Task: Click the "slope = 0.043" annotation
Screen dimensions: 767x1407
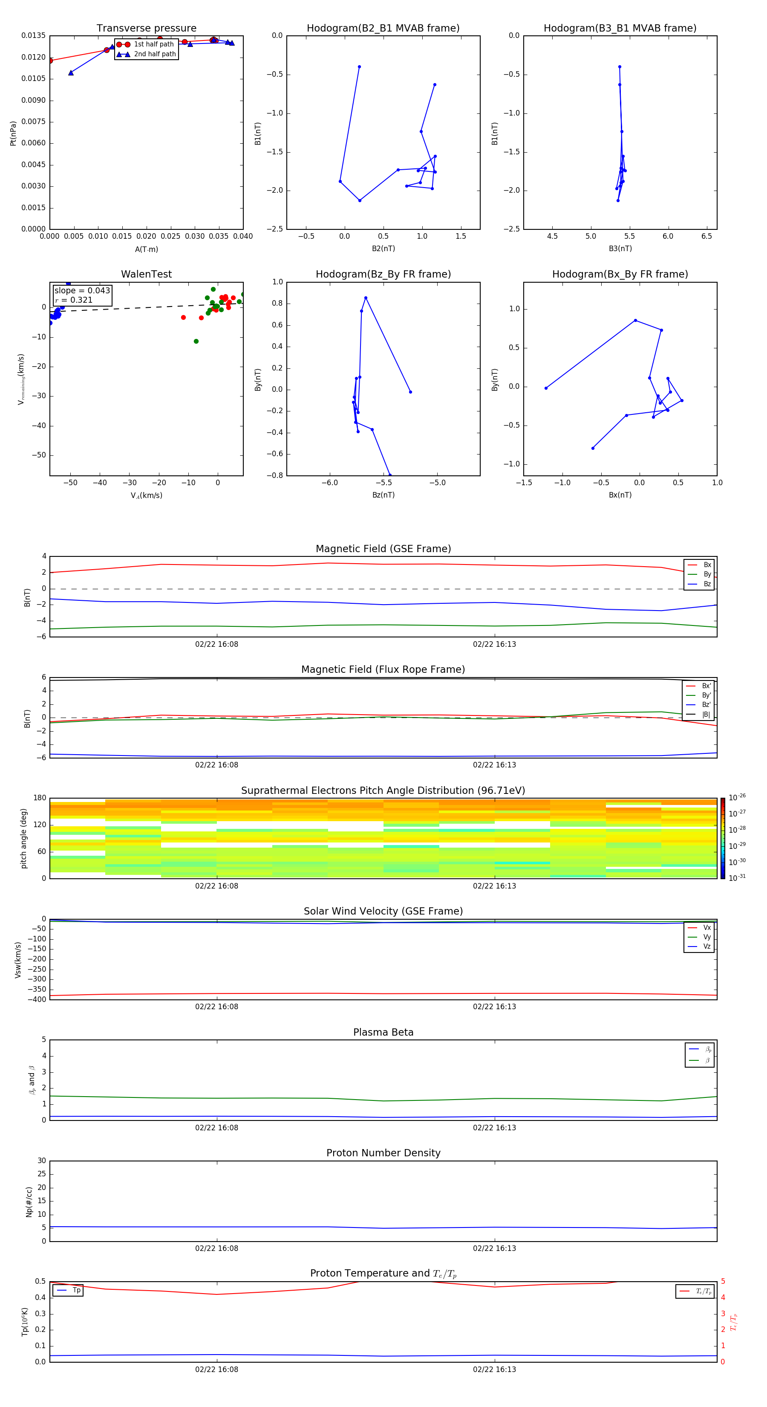Action: 82,291
